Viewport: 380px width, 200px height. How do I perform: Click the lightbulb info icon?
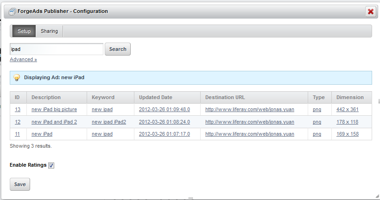17,77
